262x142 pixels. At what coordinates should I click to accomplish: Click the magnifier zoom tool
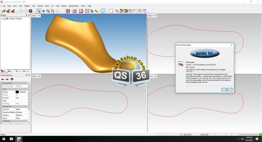(48, 11)
